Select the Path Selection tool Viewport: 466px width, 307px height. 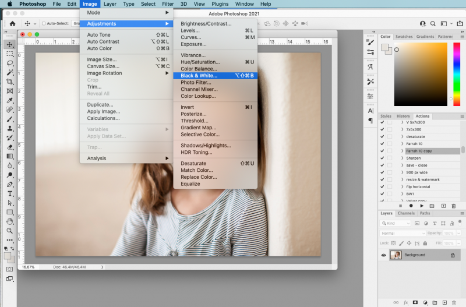tap(10, 203)
